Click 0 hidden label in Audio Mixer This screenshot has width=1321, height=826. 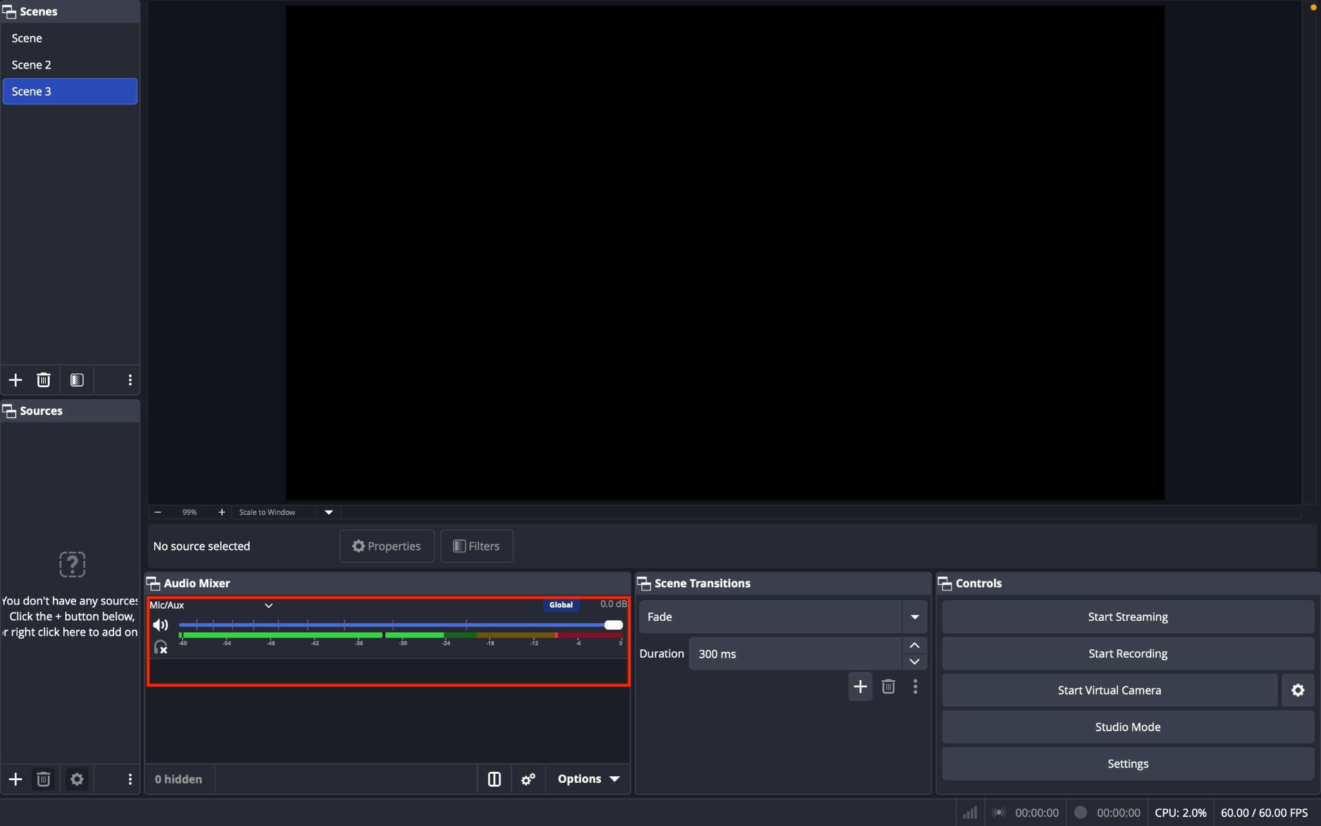coord(178,779)
